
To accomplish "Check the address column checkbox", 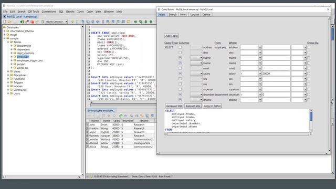I will click(x=180, y=47).
